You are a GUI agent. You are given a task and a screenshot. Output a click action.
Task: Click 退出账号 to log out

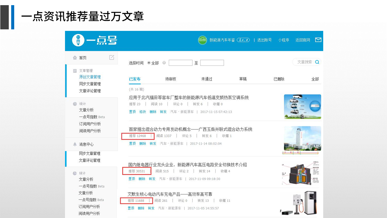point(264,40)
